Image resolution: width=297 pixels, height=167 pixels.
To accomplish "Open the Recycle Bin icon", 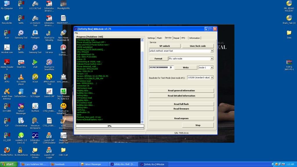I will click(x=7, y=20).
